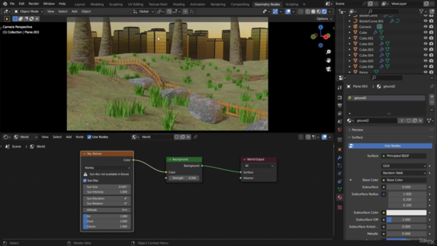Open the Node menu in node editor
Screen dimensions: 437x246
point(79,137)
